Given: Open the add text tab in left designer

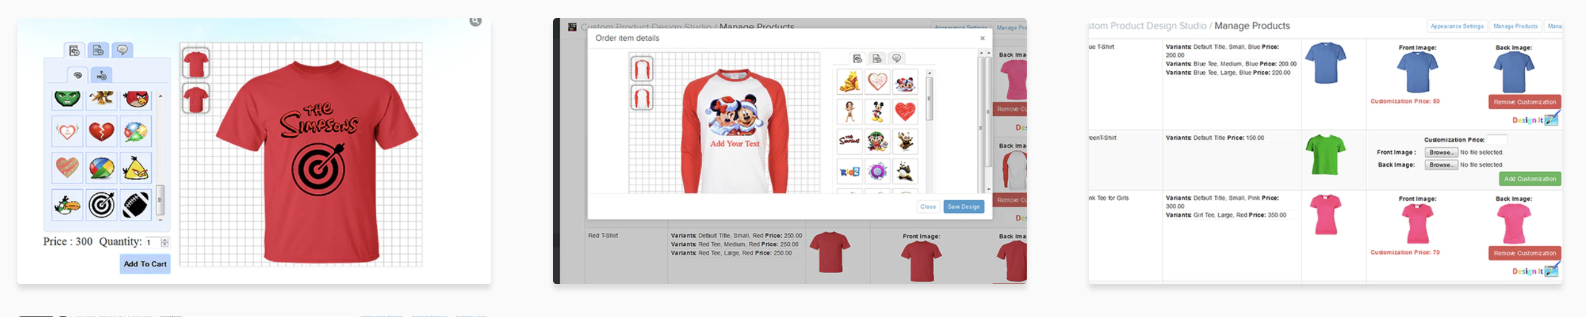Looking at the screenshot, I should 98,50.
